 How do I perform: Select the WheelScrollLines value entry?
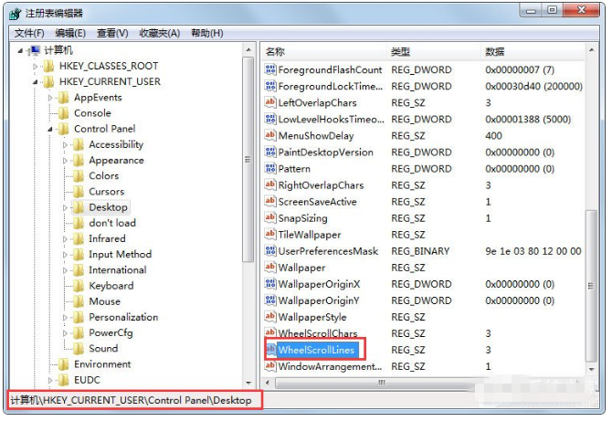(316, 350)
